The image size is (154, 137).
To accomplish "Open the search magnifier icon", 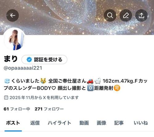I will point(110,15).
